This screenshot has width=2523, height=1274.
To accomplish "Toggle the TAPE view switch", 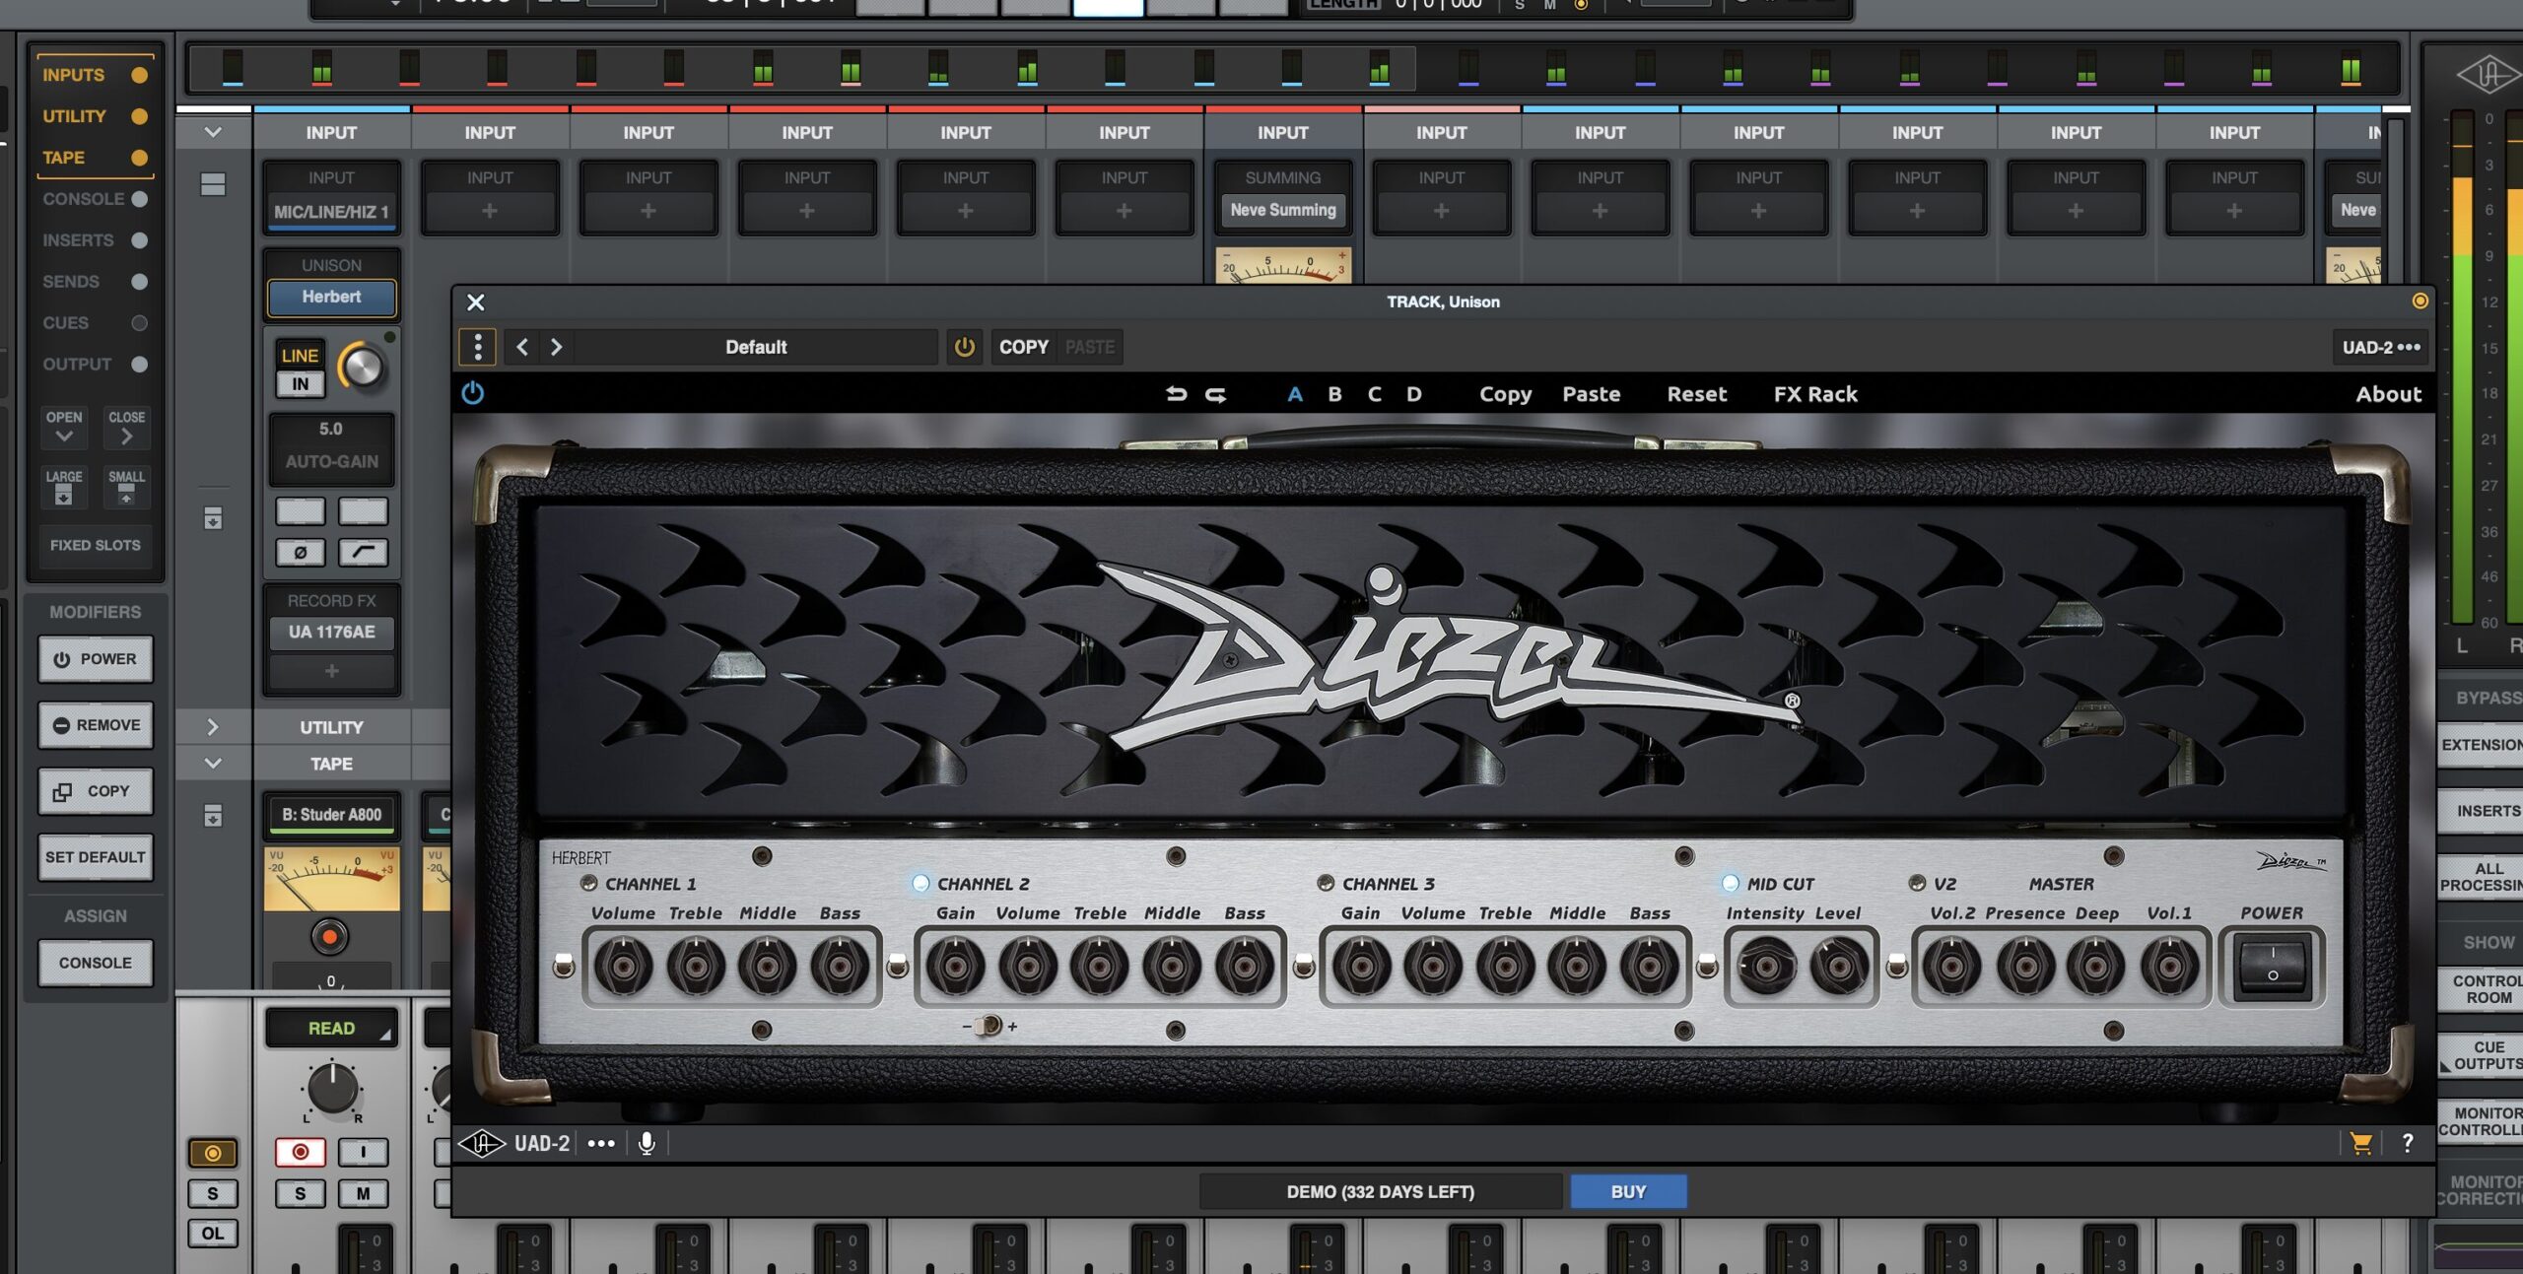I will [139, 158].
